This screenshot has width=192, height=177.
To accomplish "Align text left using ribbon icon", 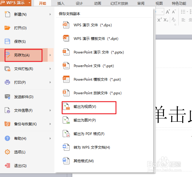I will (x=183, y=20).
